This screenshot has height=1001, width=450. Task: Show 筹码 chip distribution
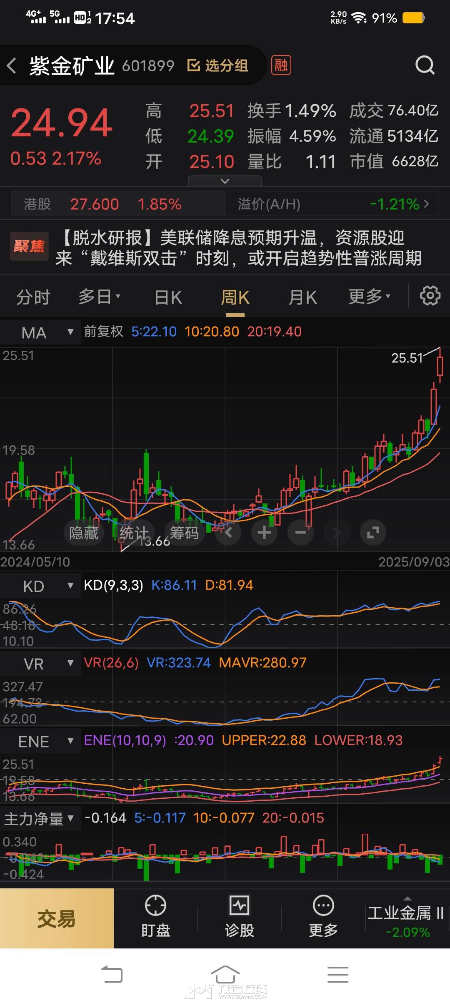[x=184, y=533]
